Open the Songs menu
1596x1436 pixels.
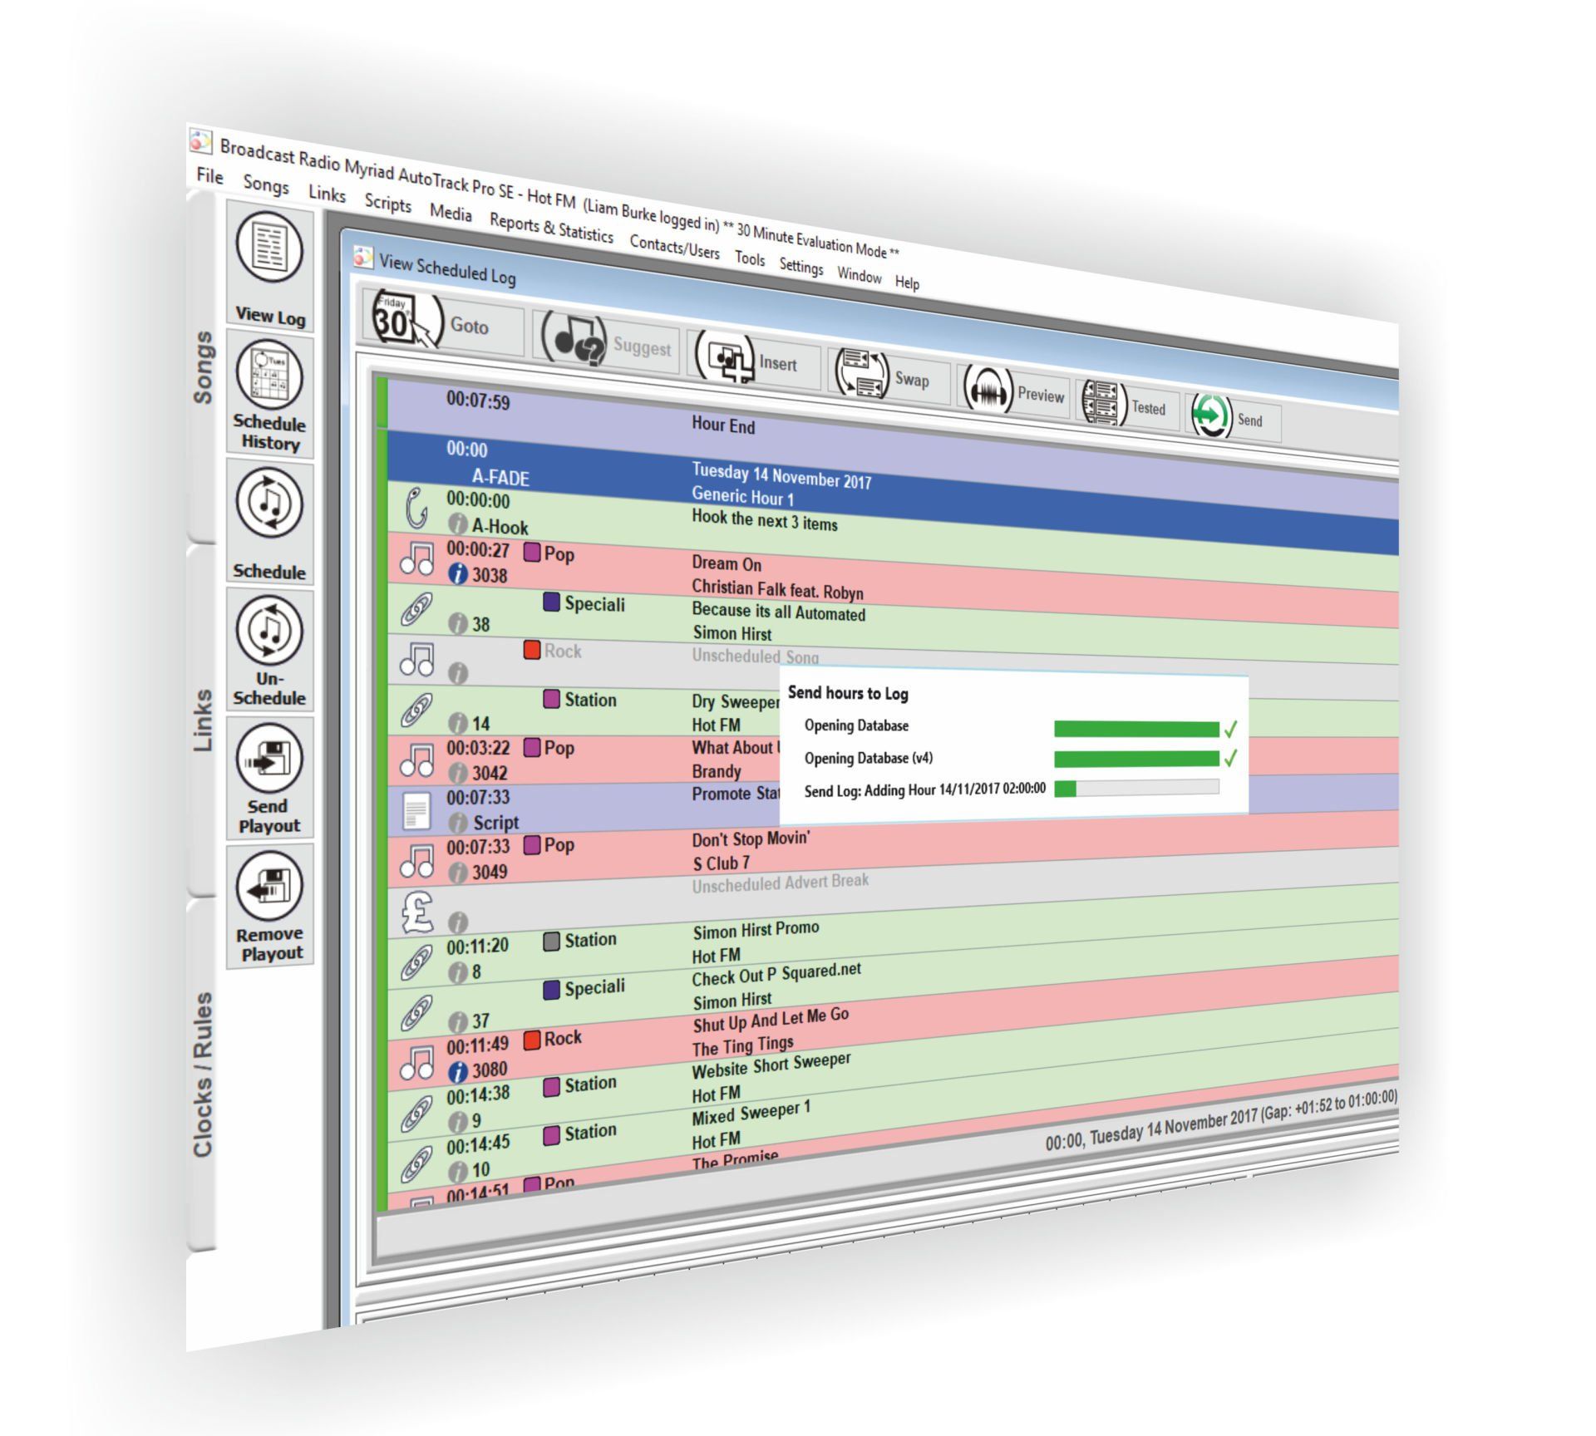pyautogui.click(x=266, y=184)
